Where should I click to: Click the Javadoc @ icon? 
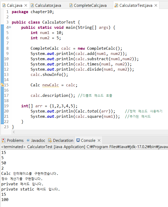click(28, 140)
